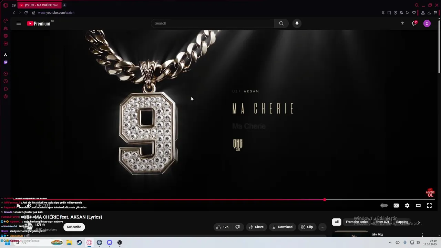Click the YouTube Search input field
The width and height of the screenshot is (441, 248).
tap(213, 23)
